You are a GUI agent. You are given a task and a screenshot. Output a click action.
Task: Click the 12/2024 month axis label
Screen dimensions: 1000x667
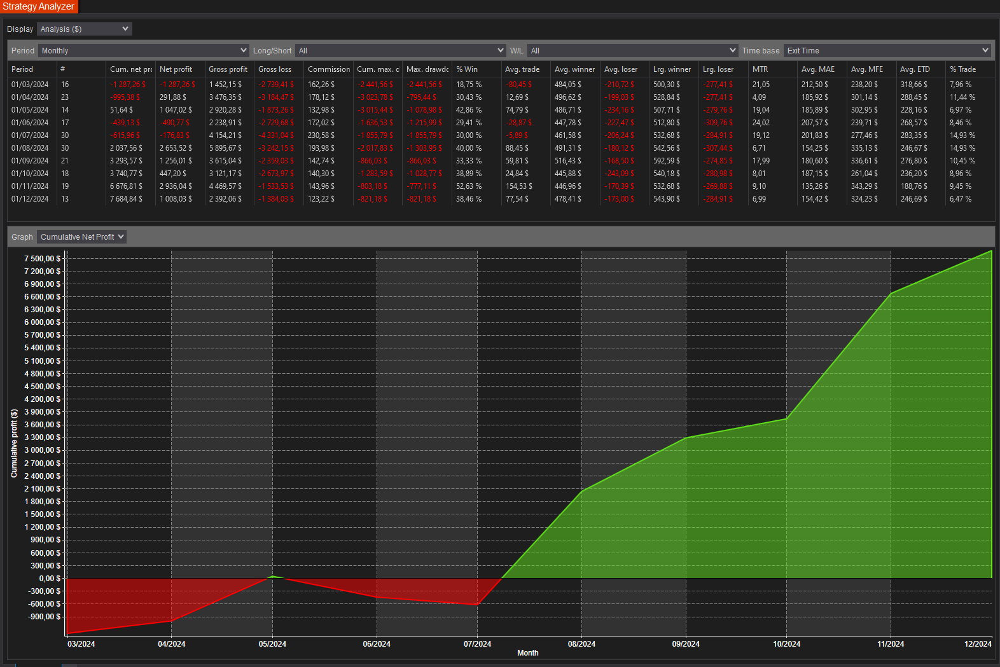978,644
